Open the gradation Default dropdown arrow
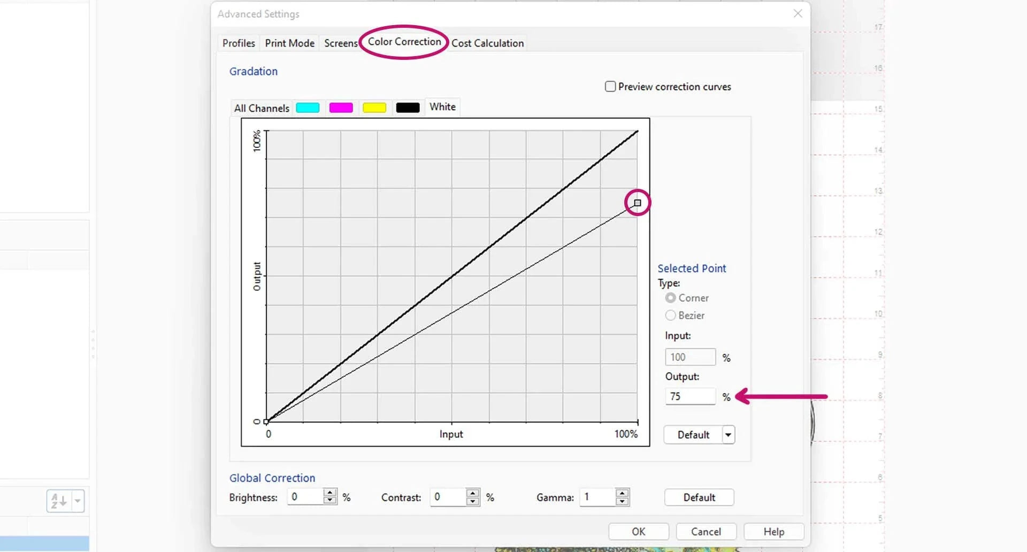The image size is (1027, 552). (x=728, y=435)
